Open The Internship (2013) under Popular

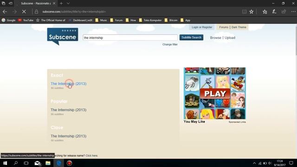click(68, 110)
